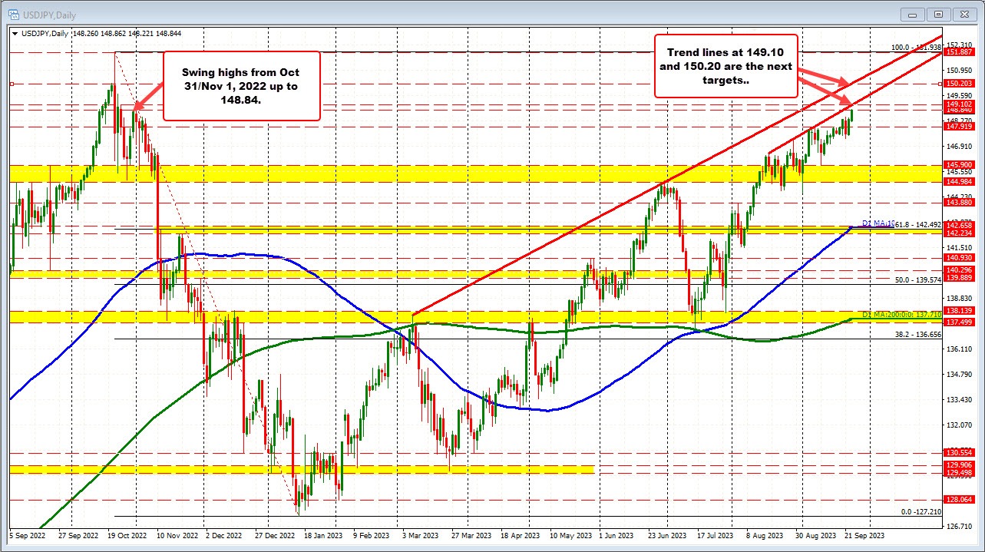Expand the OHLC data line via the triangle
Image resolution: width=985 pixels, height=552 pixels.
pos(16,34)
